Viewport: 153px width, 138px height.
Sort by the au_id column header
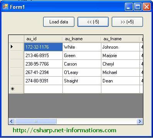click(43, 39)
